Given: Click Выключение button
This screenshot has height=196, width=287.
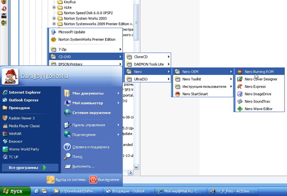Looking at the screenshot, I should (x=104, y=180).
